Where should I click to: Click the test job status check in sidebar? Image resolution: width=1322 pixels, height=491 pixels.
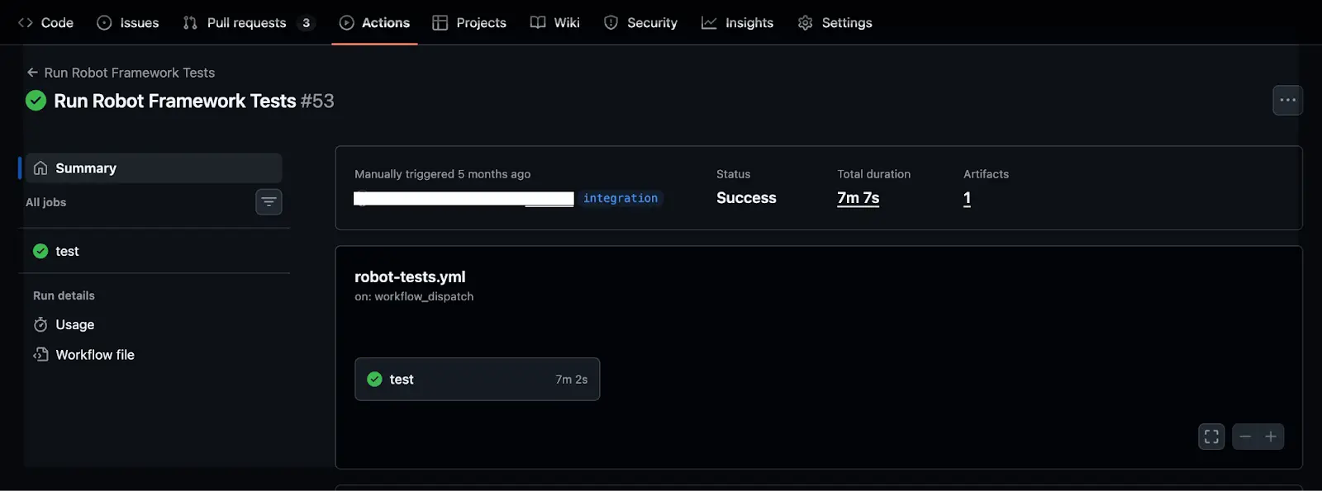(40, 252)
